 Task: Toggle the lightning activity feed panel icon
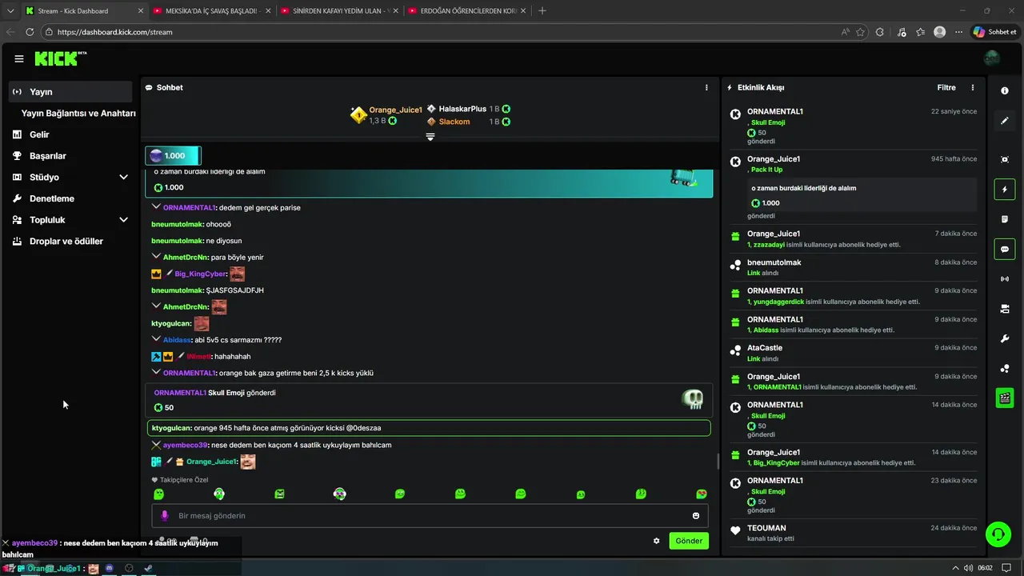coord(1005,190)
